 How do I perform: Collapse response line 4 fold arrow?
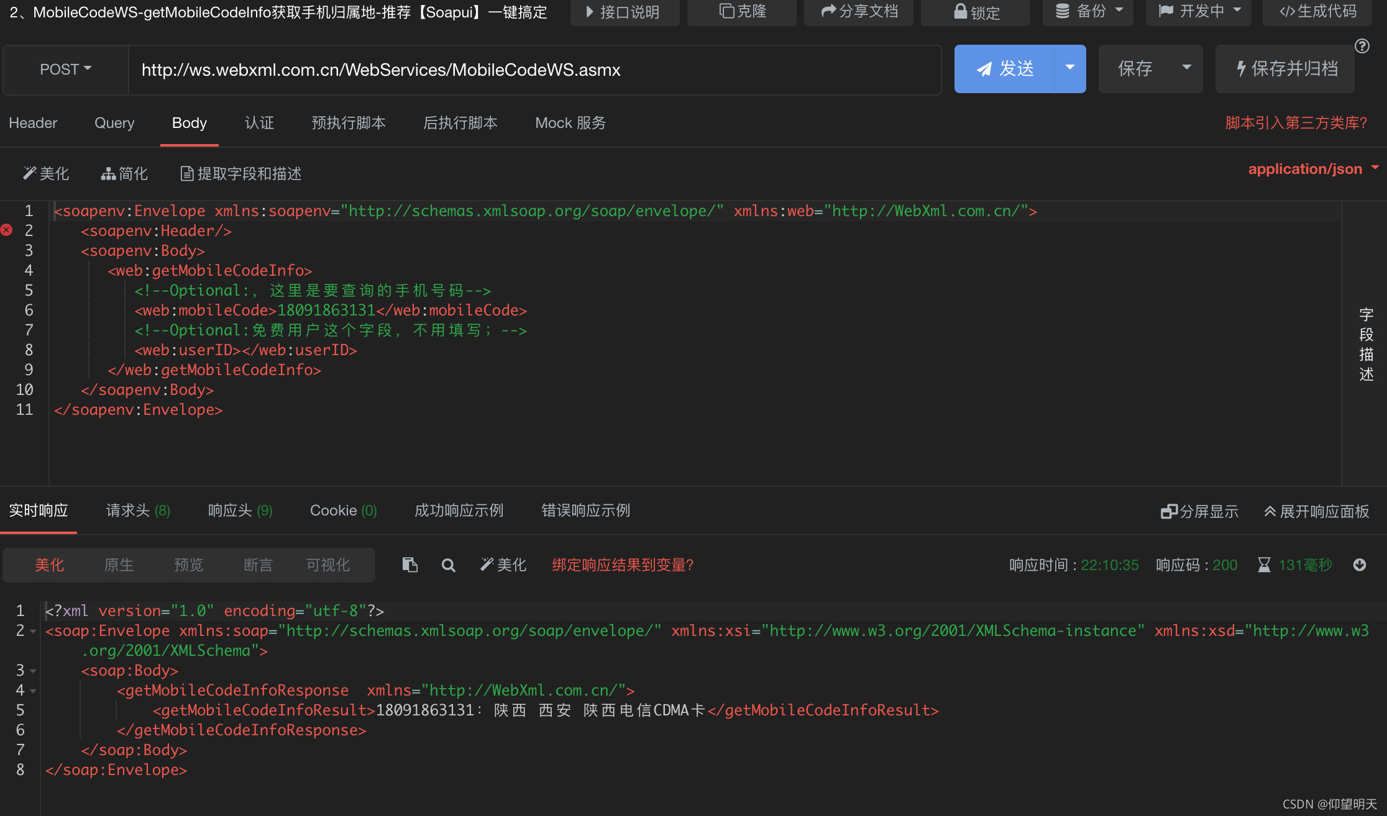coord(33,691)
